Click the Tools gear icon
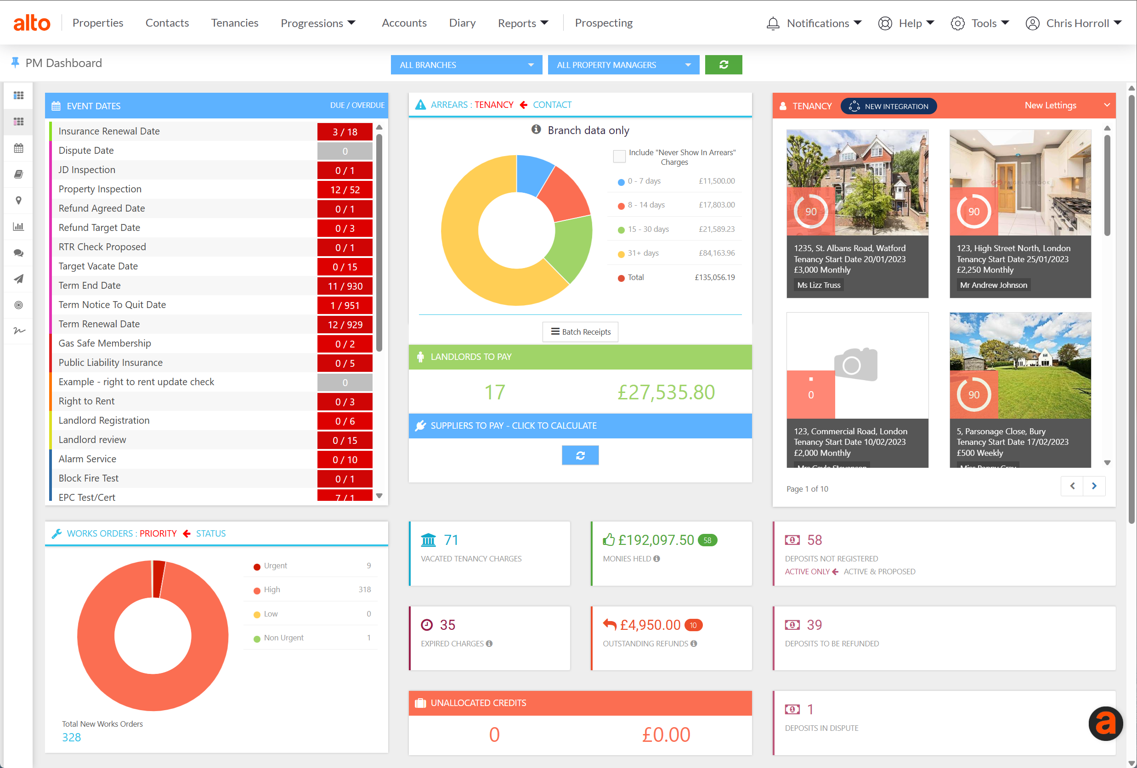Viewport: 1137px width, 768px height. (957, 23)
